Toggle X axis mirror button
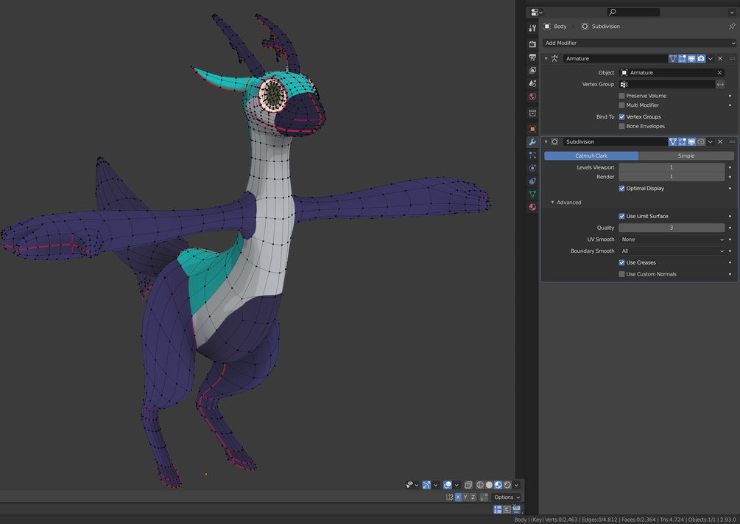Viewport: 740px width, 524px height. click(458, 497)
